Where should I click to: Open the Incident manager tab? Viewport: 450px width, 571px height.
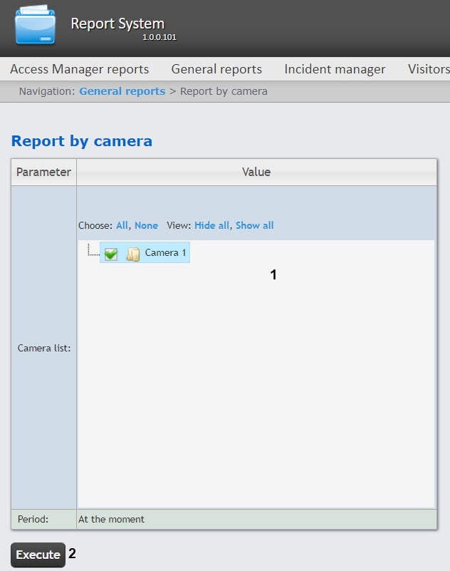(335, 69)
